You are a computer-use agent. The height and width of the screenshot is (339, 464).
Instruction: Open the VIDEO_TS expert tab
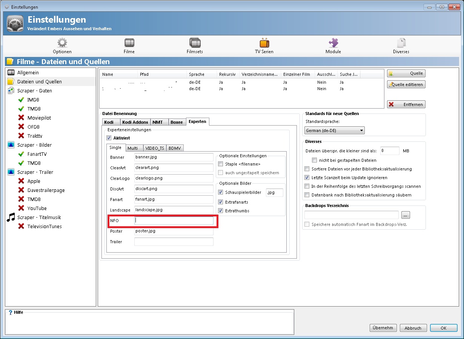tap(155, 148)
